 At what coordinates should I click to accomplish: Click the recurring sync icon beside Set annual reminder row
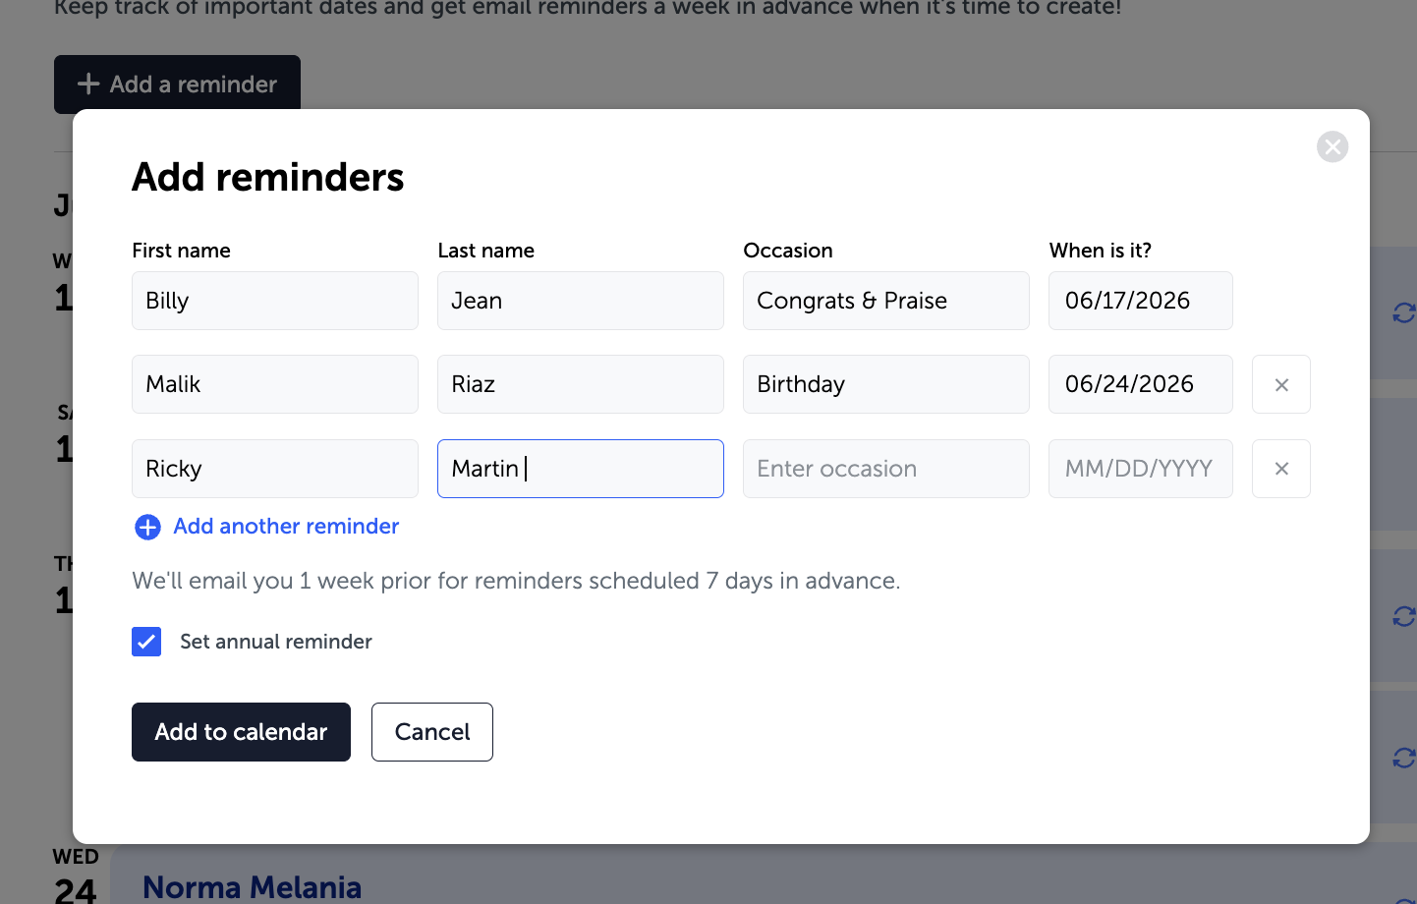tap(1404, 616)
